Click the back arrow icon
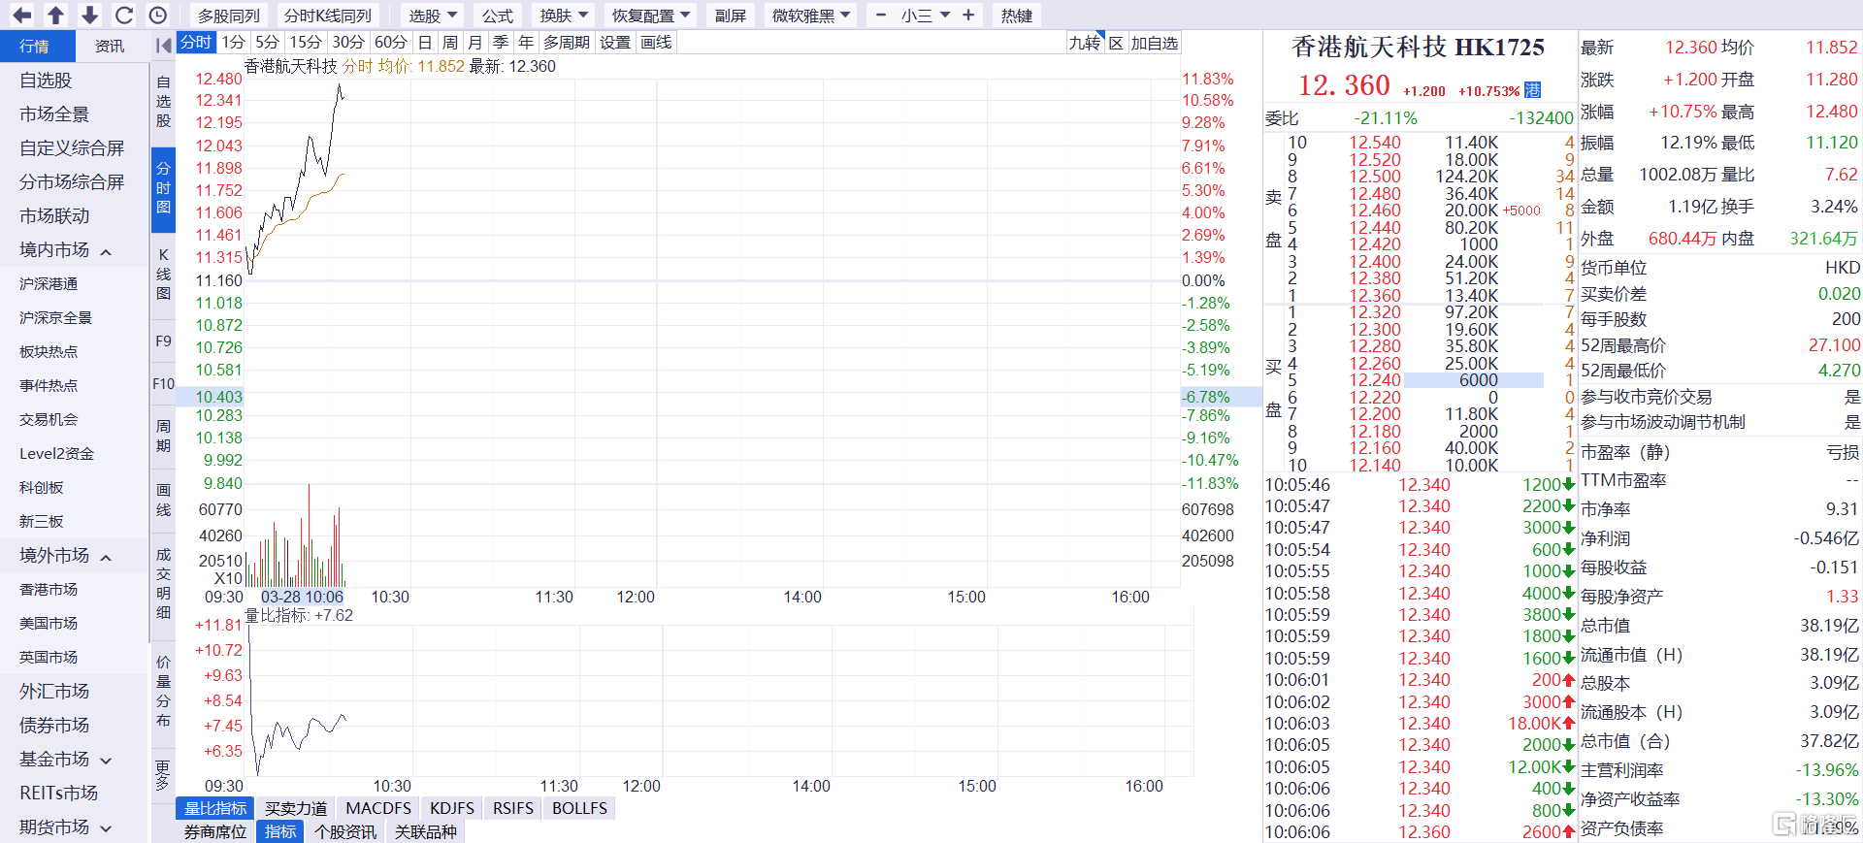The width and height of the screenshot is (1863, 843). 21,16
